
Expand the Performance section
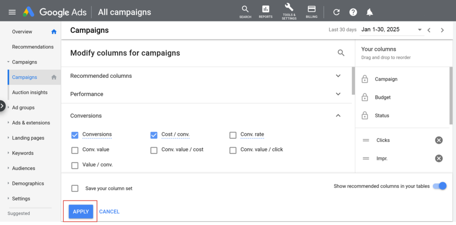[x=338, y=94]
